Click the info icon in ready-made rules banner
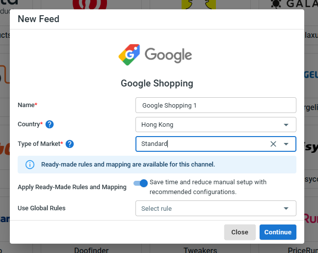Screen dimensions: 318x253 coord(30,165)
